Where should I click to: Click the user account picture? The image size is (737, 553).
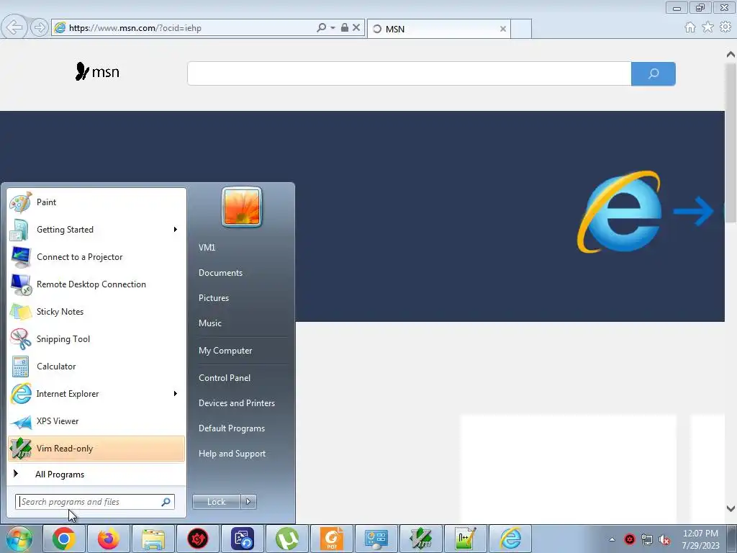tap(242, 207)
